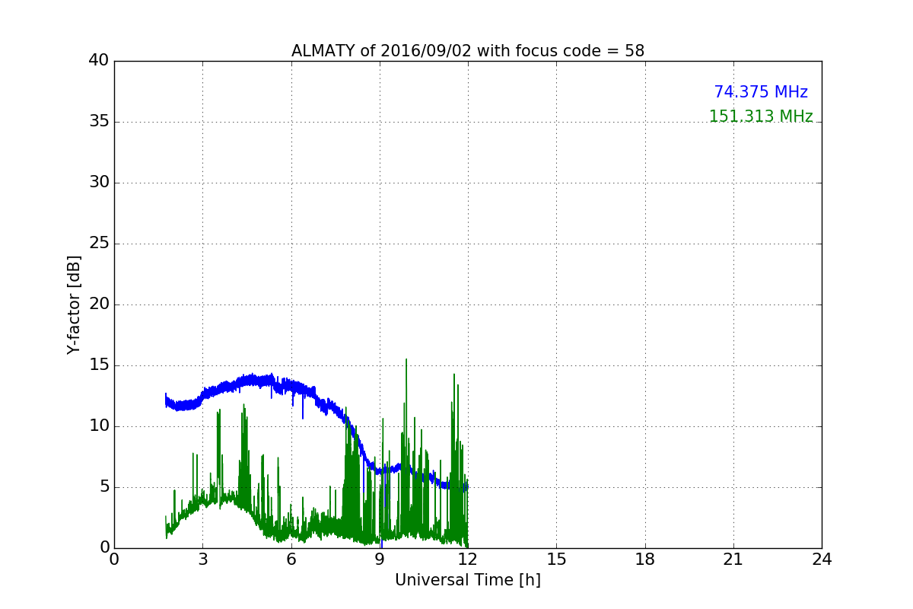Click the x-axis tick label 6
Viewport: 913px width, 609px height.
[291, 560]
